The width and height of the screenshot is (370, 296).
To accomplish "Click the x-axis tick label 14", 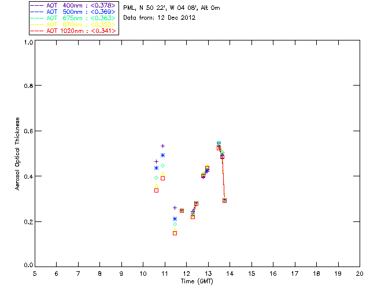I will 230,273.
